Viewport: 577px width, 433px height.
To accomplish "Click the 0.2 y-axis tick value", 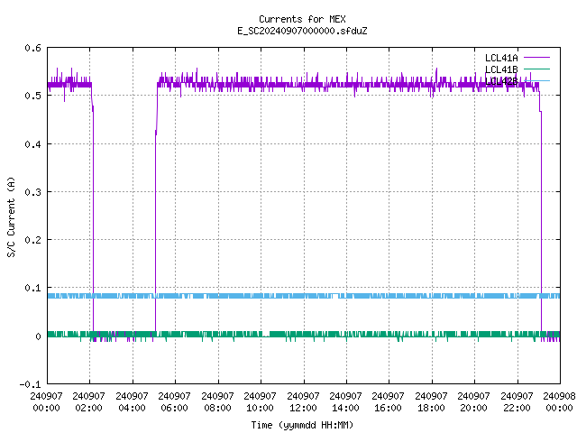I will click(x=32, y=240).
